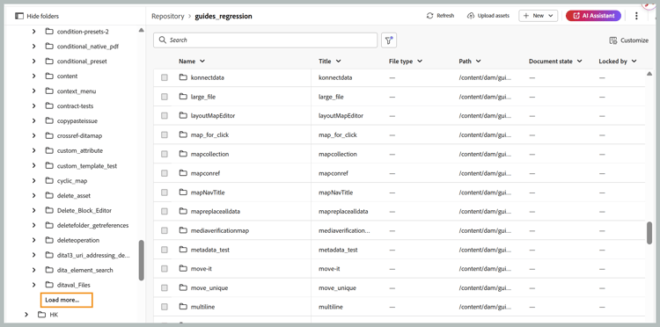Screen dimensions: 660x327
Task: Open the Path column dropdown
Action: tap(479, 62)
